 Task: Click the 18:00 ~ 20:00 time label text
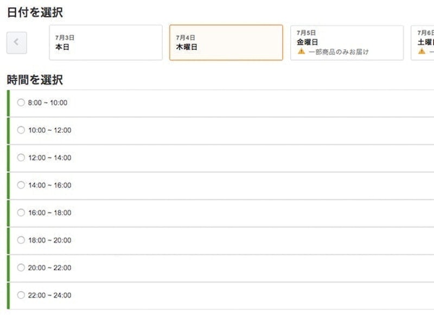tap(49, 240)
